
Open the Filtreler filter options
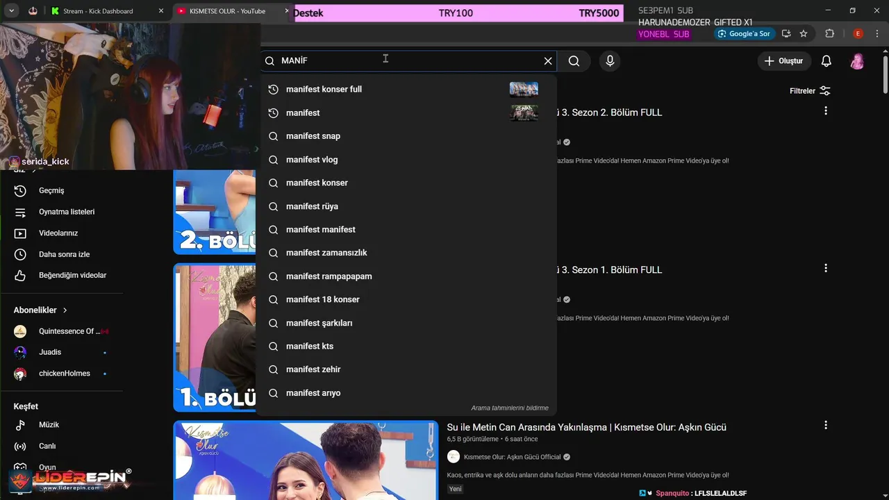click(x=810, y=91)
